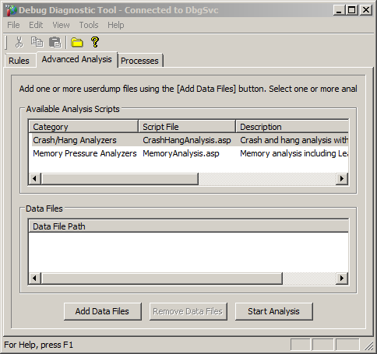377x354 pixels.
Task: Click the yellow question mark Help icon
Action: tap(95, 42)
